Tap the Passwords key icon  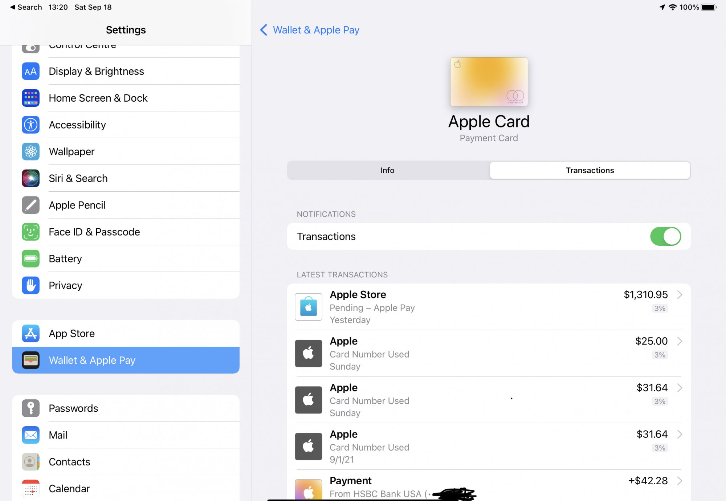[x=30, y=408]
